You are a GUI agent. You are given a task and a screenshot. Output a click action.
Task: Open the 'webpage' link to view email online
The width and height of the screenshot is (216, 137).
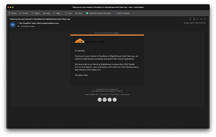[x=116, y=33]
